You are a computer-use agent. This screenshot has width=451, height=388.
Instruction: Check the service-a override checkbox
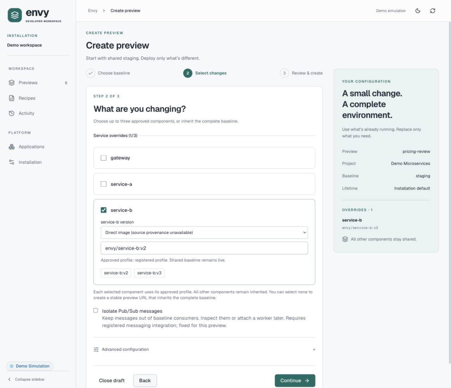[x=104, y=184]
